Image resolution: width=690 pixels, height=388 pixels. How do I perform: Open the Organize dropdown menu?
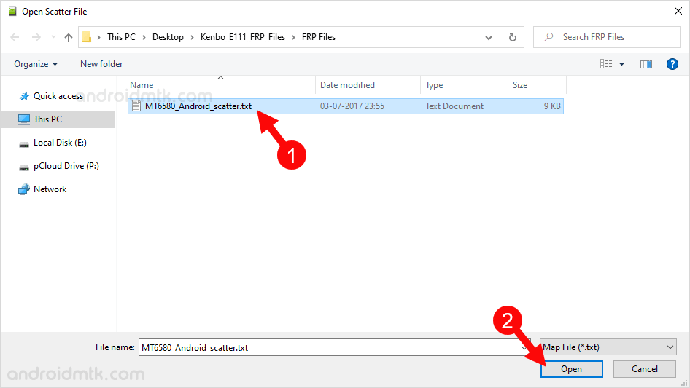(x=36, y=64)
